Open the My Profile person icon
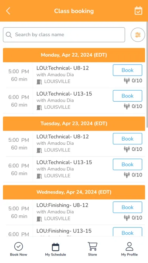148x263 pixels. click(x=129, y=246)
